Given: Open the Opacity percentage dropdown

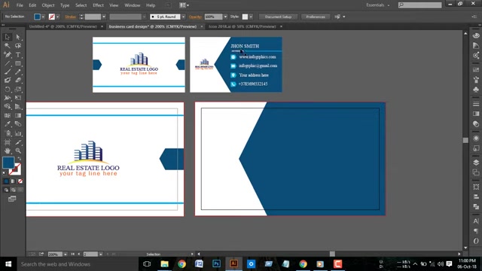Looking at the screenshot, I should (x=225, y=17).
